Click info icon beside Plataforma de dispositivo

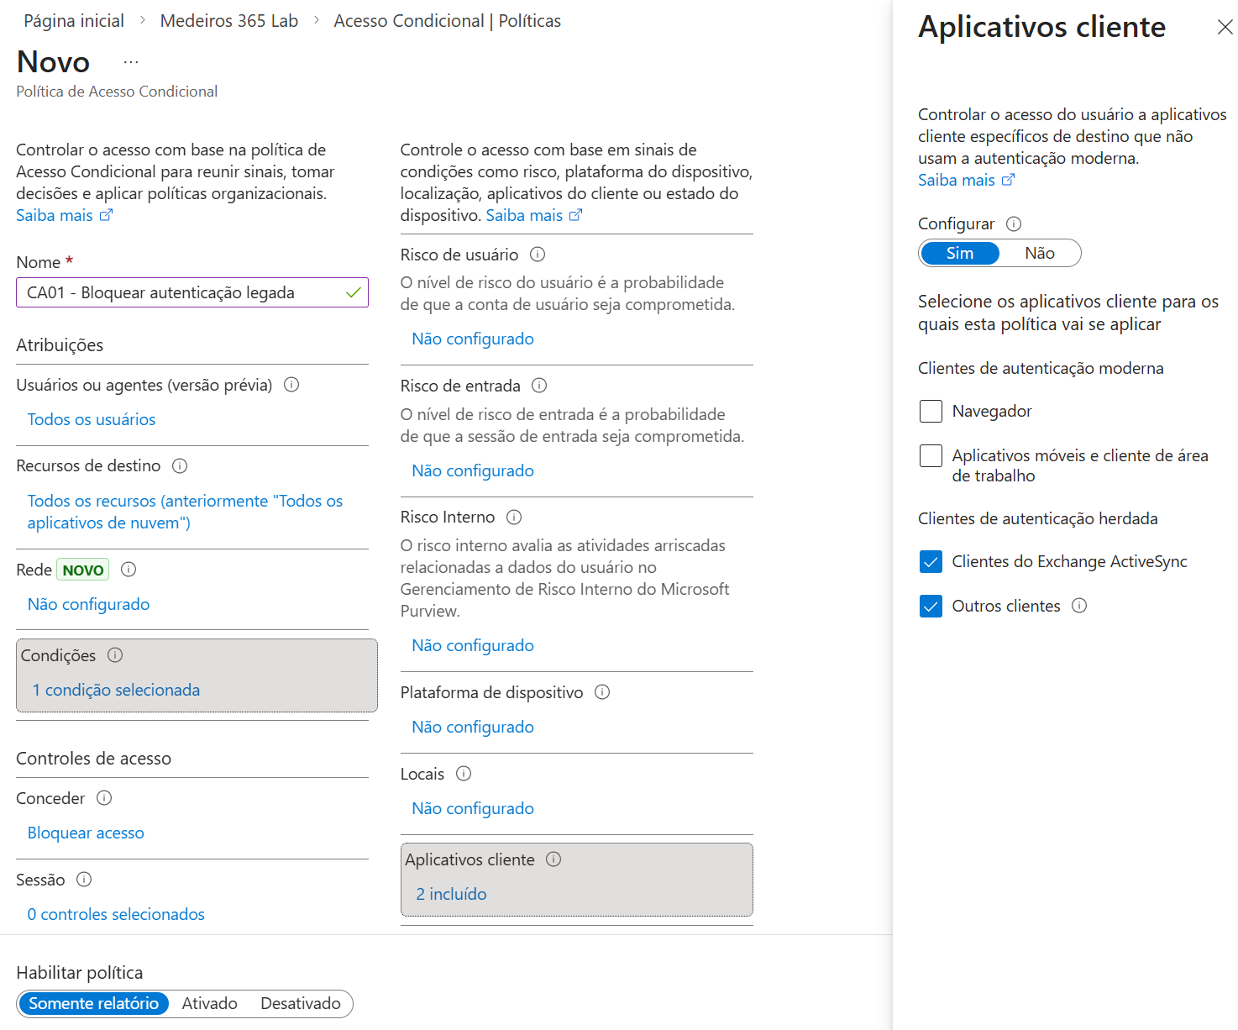pos(602,692)
